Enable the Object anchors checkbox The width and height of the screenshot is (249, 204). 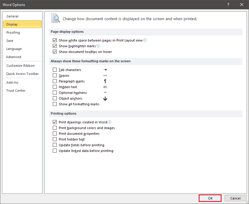pyautogui.click(x=55, y=98)
